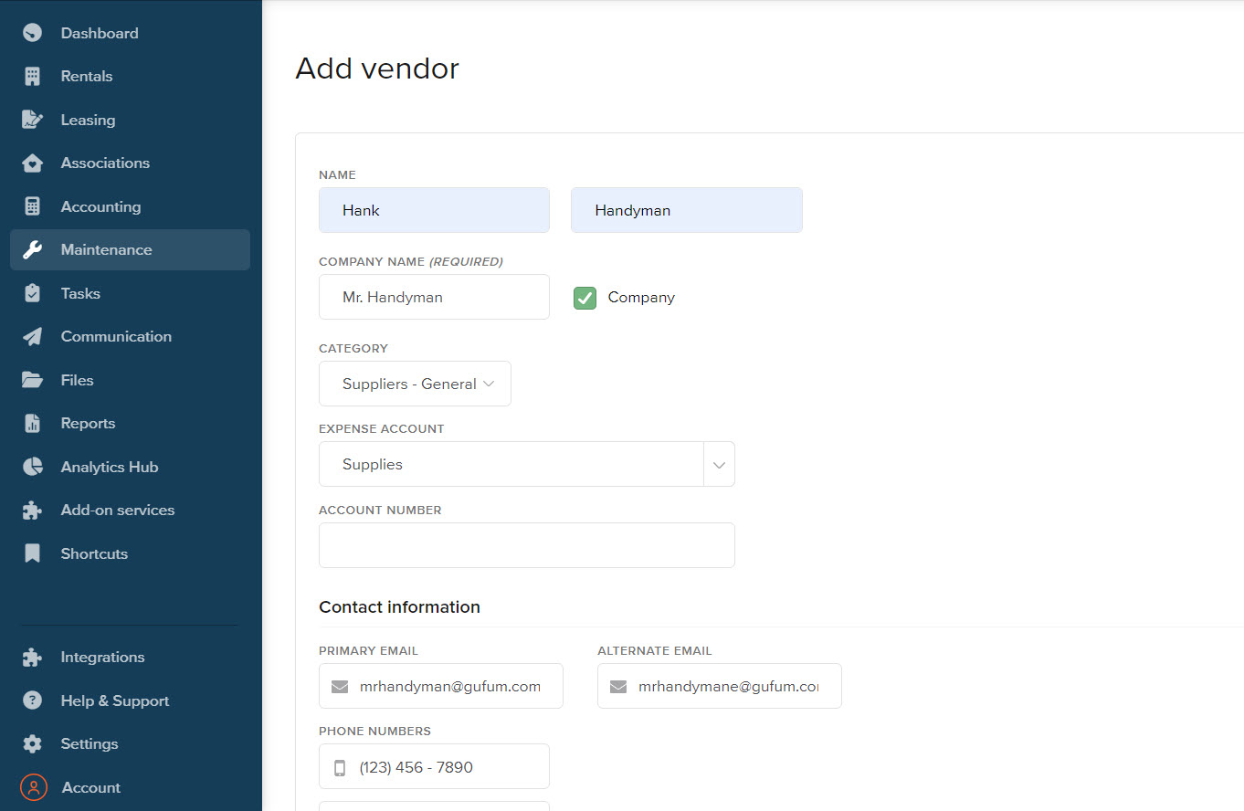Image resolution: width=1244 pixels, height=811 pixels.
Task: Open the Leasing section
Action: (88, 120)
